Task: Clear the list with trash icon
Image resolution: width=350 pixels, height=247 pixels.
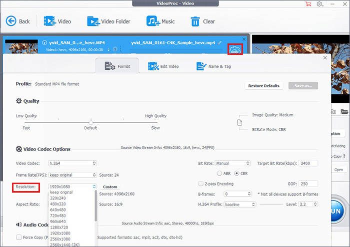Action: (x=195, y=21)
